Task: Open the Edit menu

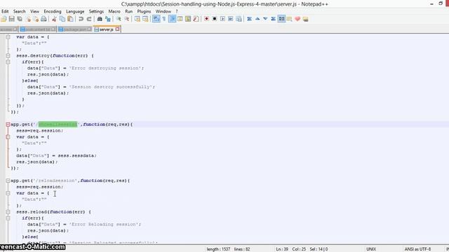Action: pos(5,11)
